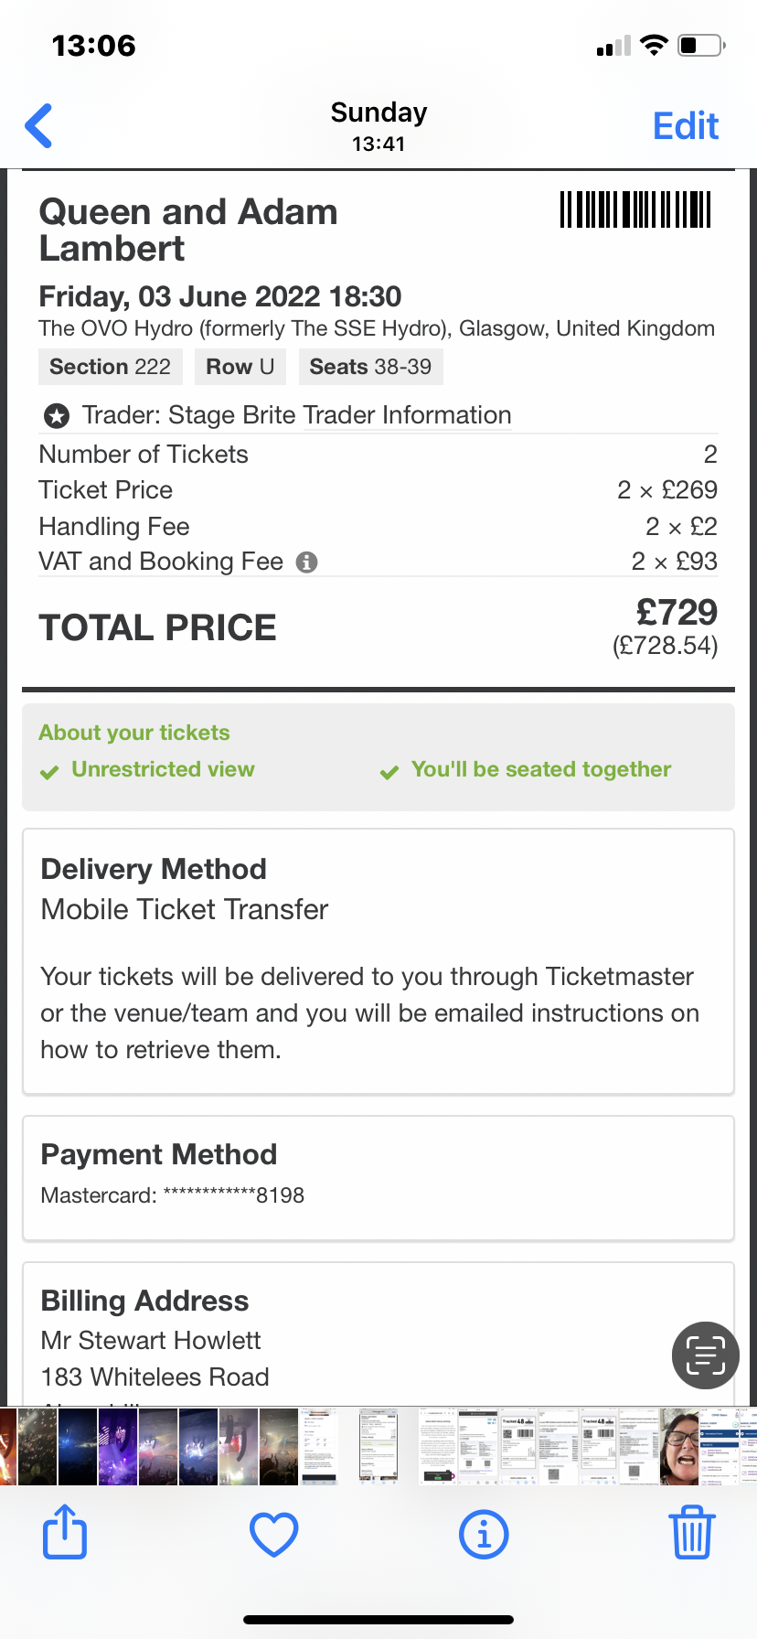Show photo info with the info icon
The image size is (757, 1639).
click(x=484, y=1534)
